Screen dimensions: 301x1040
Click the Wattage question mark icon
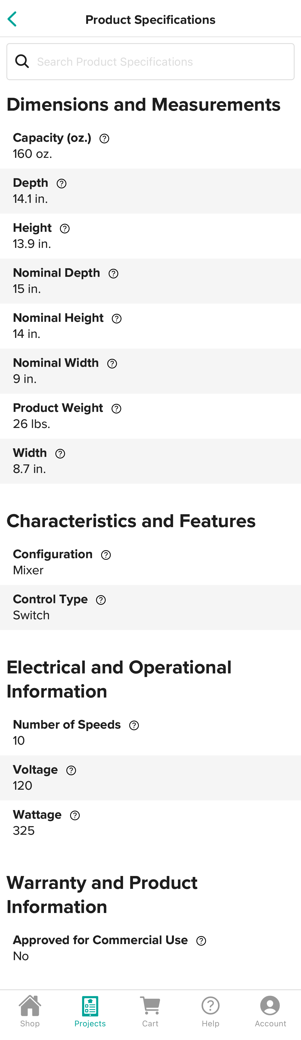[x=75, y=815]
